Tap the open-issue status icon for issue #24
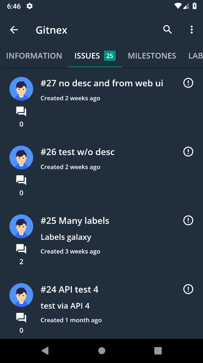The height and width of the screenshot is (363, 203). tap(188, 289)
